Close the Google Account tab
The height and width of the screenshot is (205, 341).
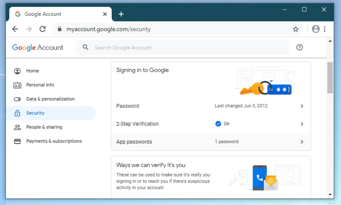(105, 14)
